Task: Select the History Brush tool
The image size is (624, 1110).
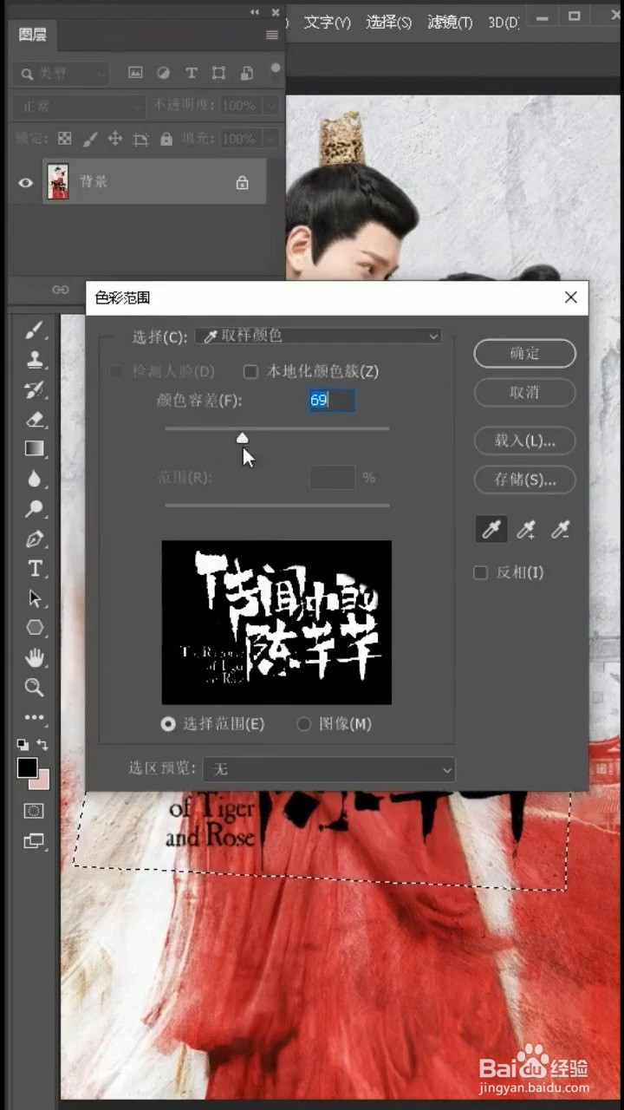Action: [x=35, y=389]
